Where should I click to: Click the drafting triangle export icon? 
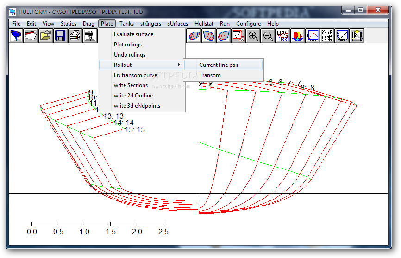click(x=357, y=36)
